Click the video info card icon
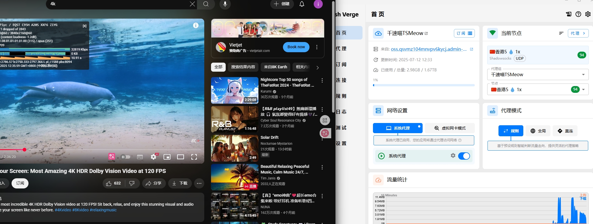Image resolution: width=593 pixels, height=224 pixels. [x=196, y=25]
